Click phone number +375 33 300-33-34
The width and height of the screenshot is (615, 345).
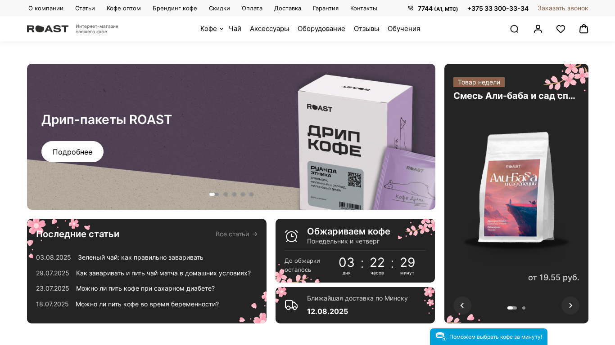[498, 8]
